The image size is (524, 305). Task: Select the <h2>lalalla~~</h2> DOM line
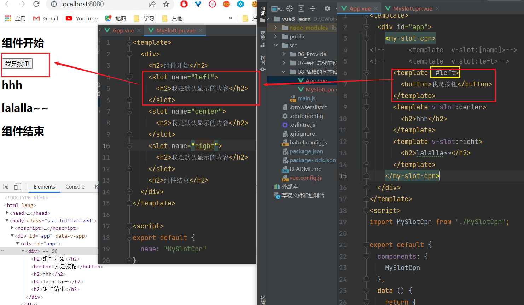57,282
